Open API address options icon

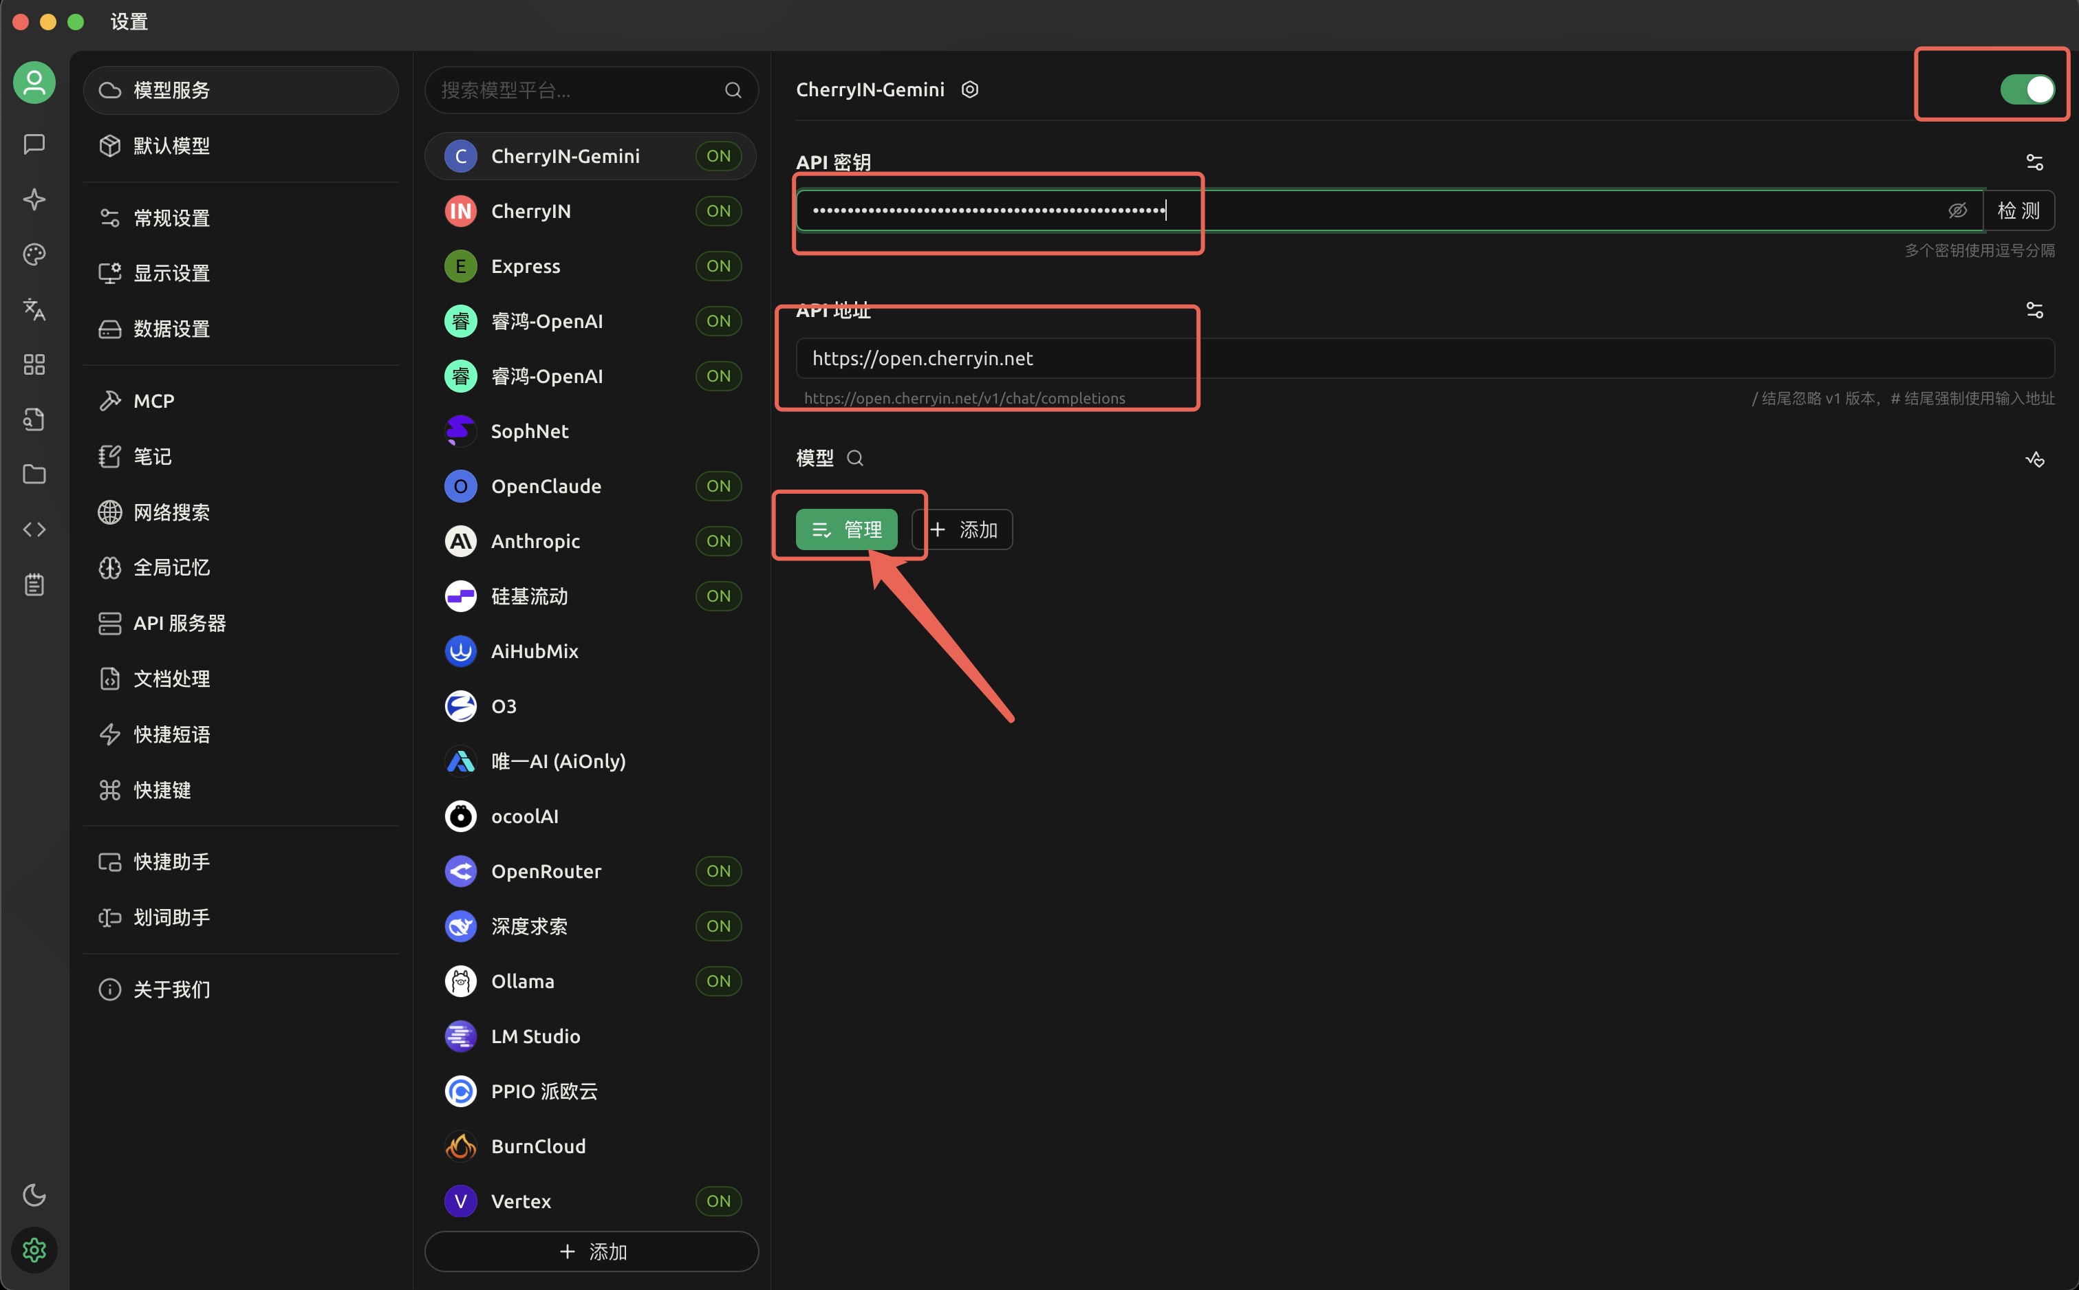[2034, 309]
